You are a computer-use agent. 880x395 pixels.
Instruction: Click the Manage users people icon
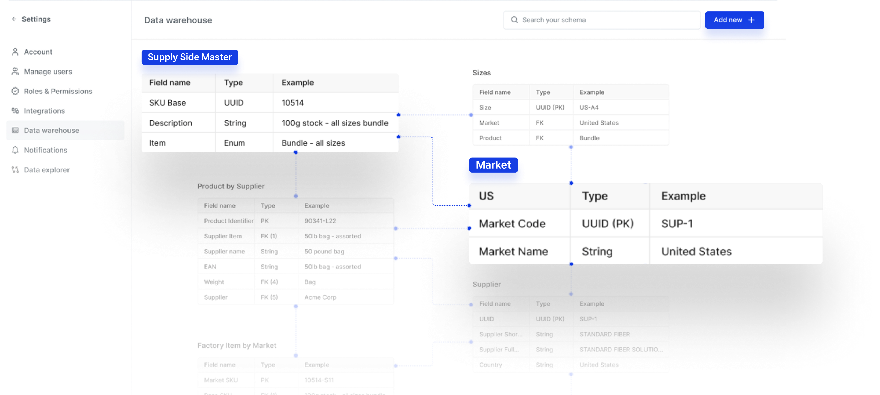(x=15, y=72)
